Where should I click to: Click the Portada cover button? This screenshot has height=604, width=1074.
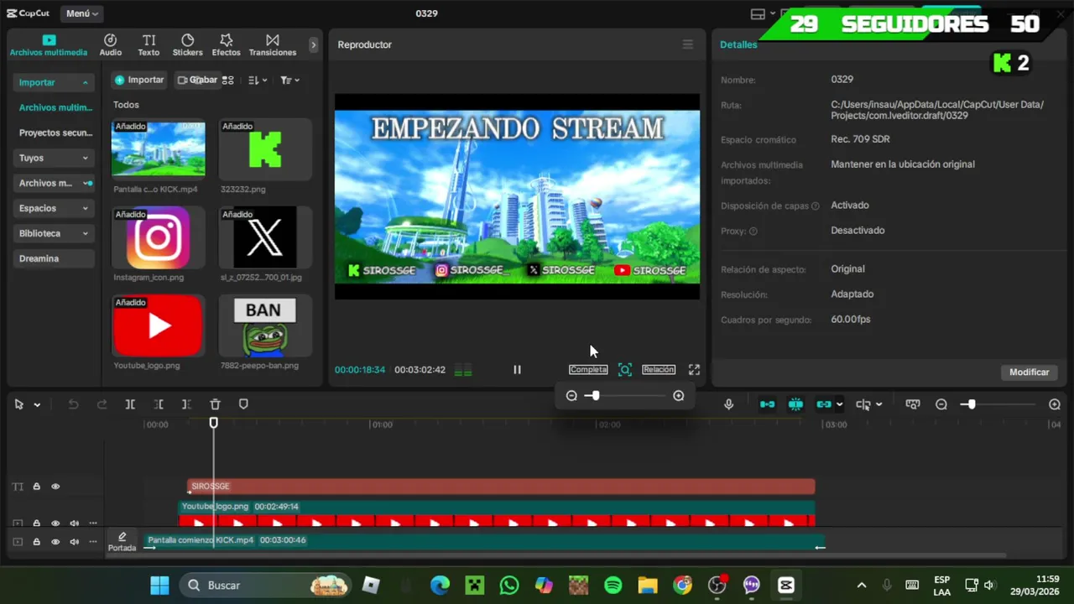(x=122, y=541)
